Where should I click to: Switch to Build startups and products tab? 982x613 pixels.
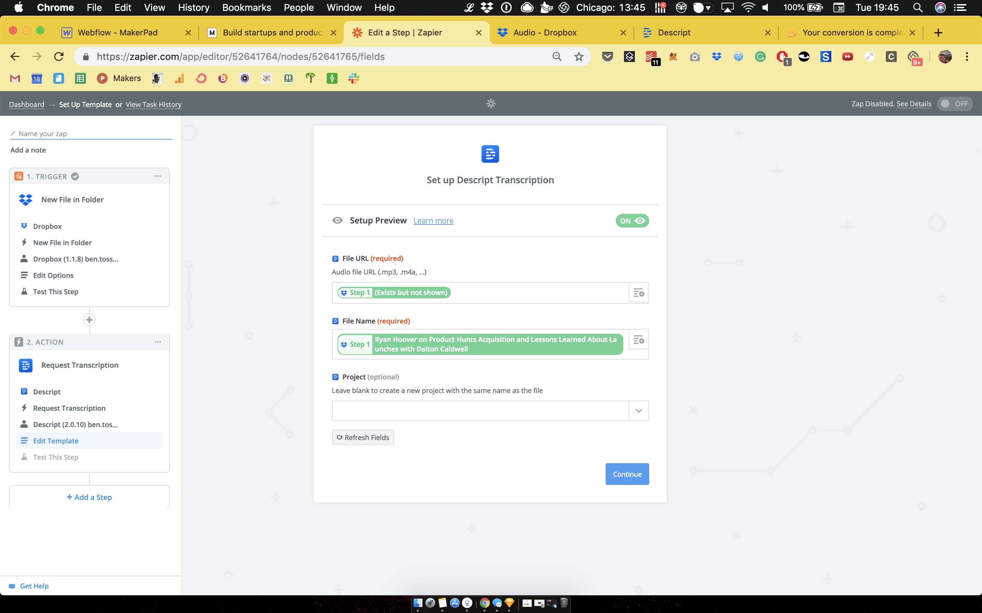pyautogui.click(x=273, y=32)
